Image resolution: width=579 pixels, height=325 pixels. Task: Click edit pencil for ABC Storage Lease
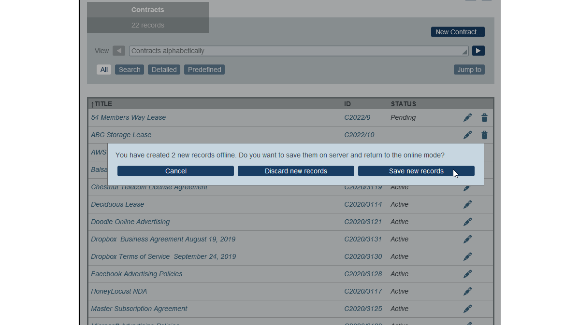467,135
